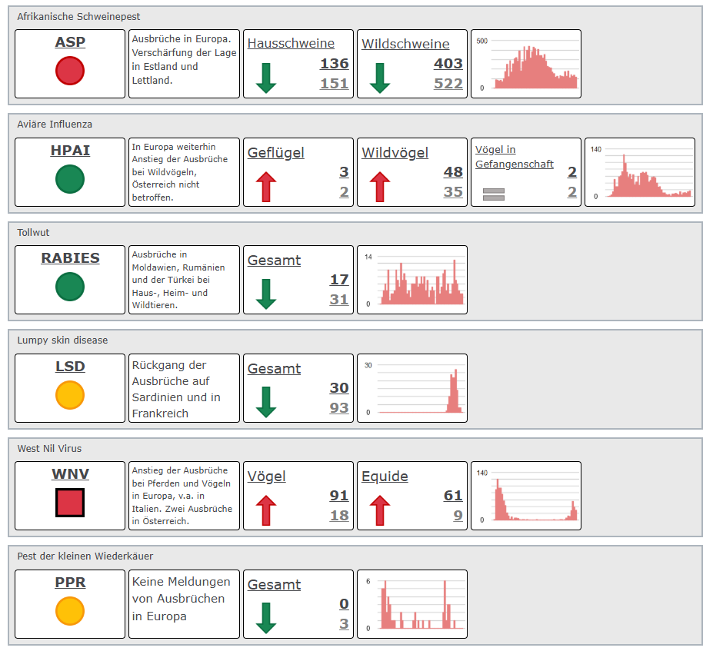The width and height of the screenshot is (713, 651).
Task: Open the Geflügel heading link
Action: click(x=275, y=152)
